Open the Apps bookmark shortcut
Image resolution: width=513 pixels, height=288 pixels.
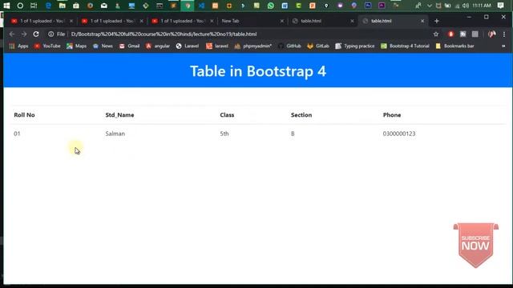(18, 46)
